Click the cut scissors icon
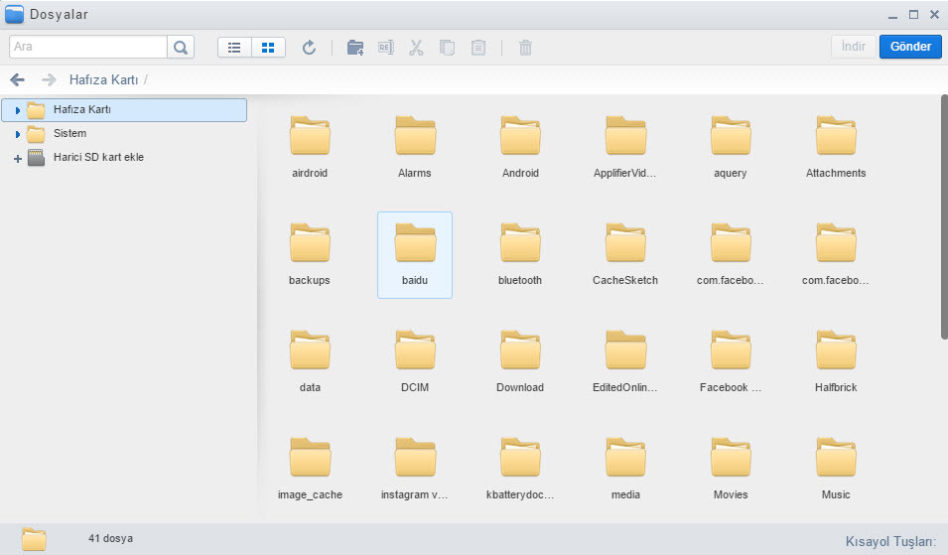 tap(416, 47)
